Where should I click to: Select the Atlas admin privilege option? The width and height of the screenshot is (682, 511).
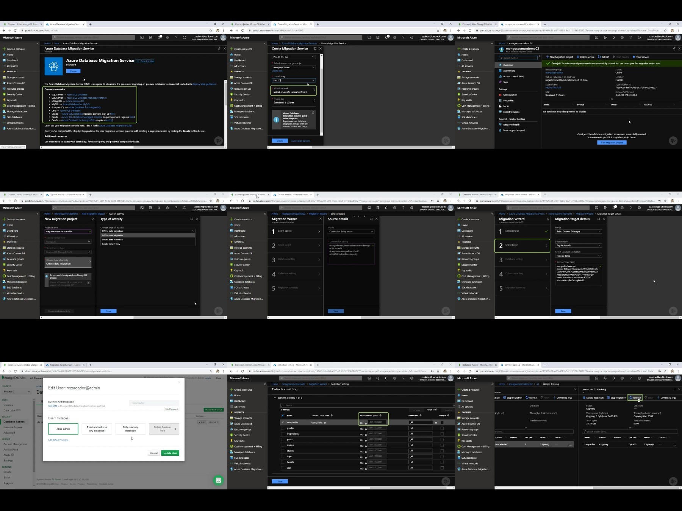(63, 429)
